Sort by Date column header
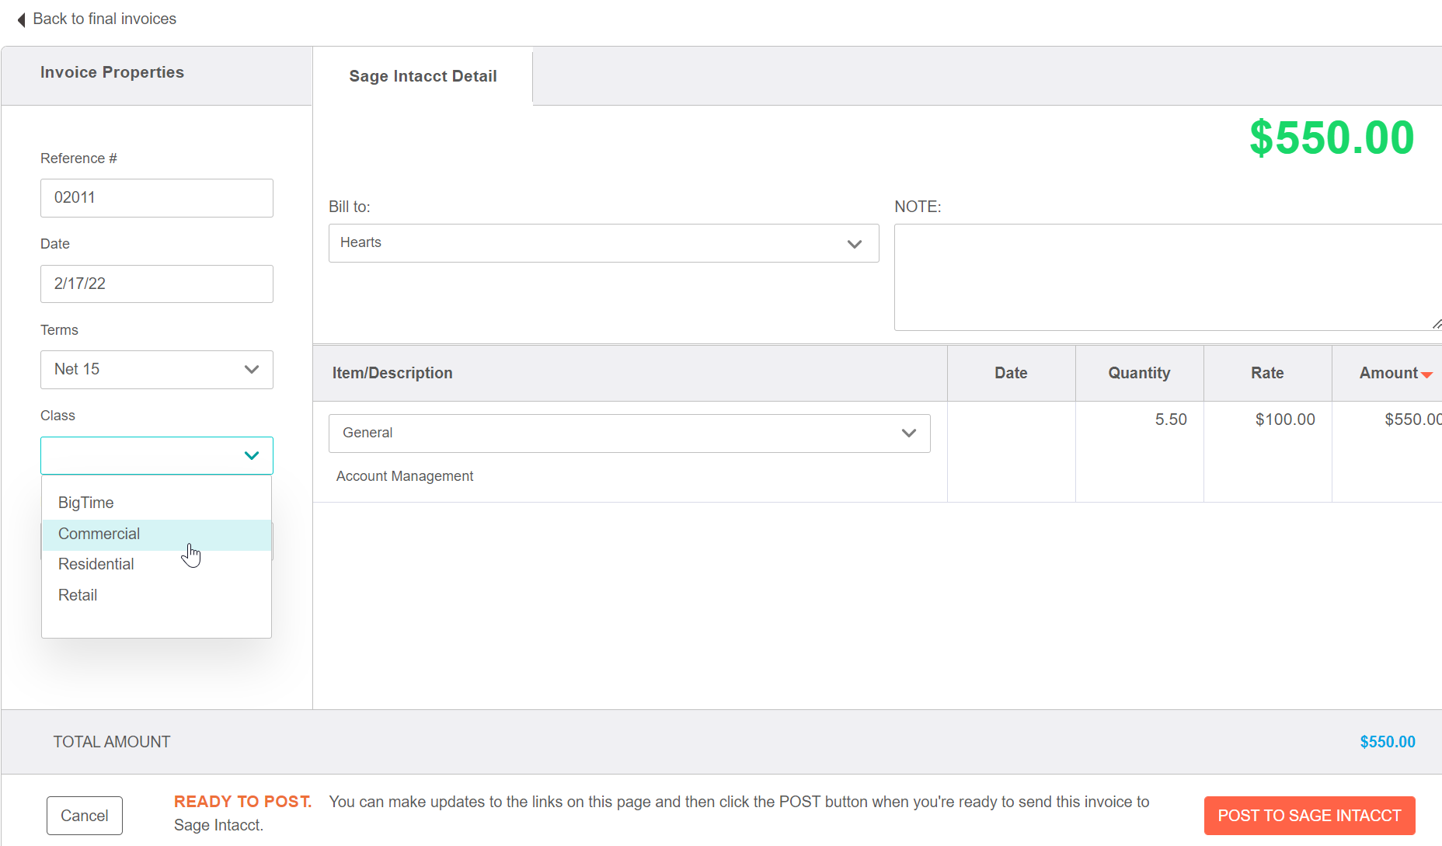 click(x=1011, y=373)
